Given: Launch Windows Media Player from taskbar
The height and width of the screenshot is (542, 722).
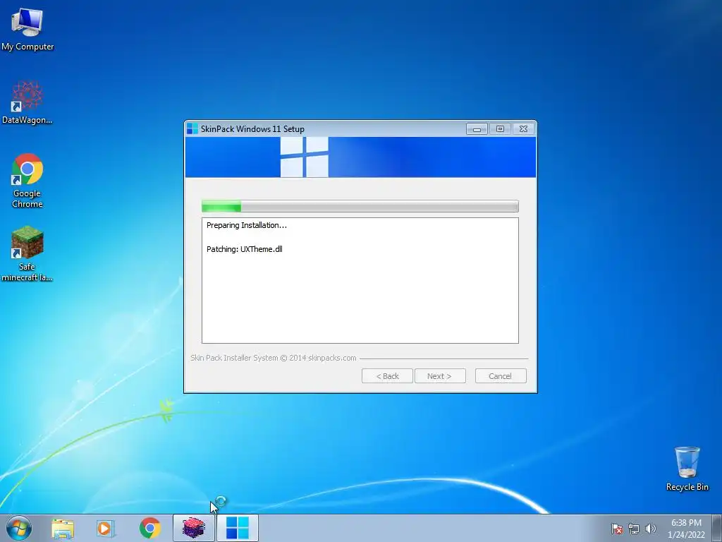Looking at the screenshot, I should click(x=106, y=528).
